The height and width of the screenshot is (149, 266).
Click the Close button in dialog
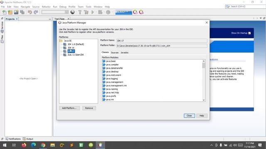tap(189, 116)
